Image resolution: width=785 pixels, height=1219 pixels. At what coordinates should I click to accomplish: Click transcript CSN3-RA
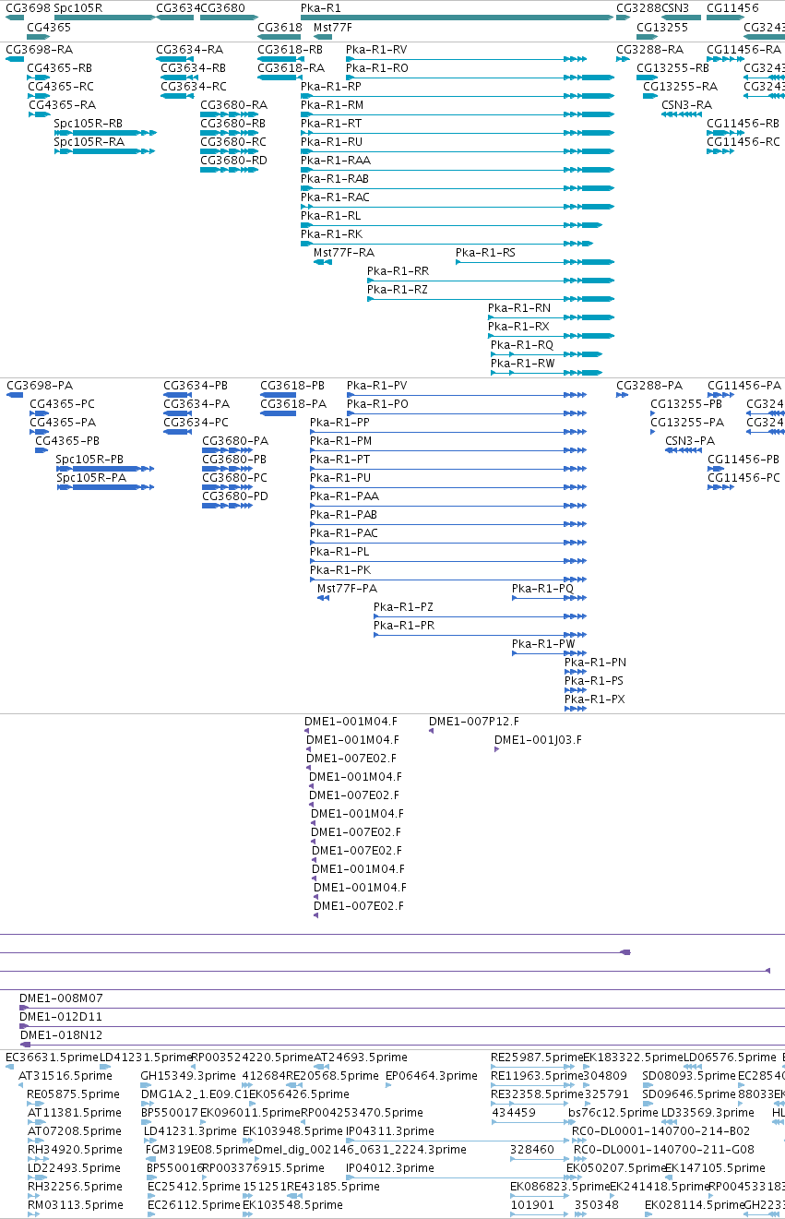tap(686, 104)
